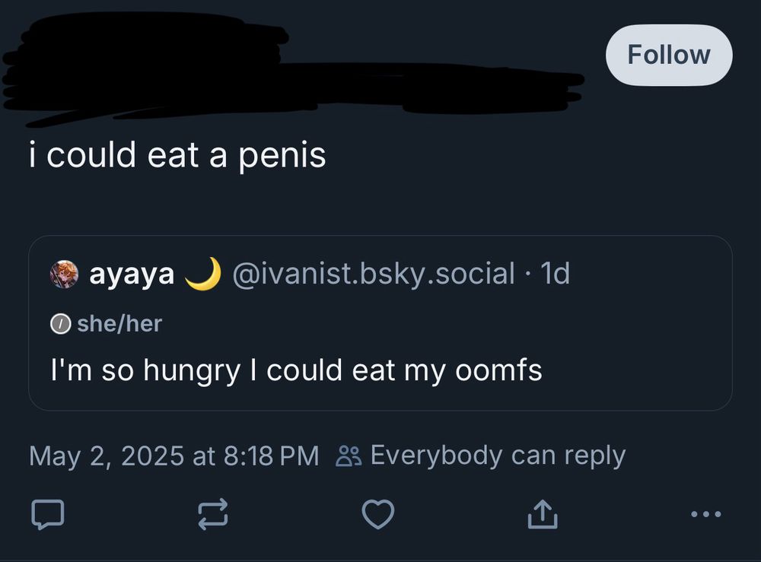Click the Follow button

pyautogui.click(x=669, y=55)
